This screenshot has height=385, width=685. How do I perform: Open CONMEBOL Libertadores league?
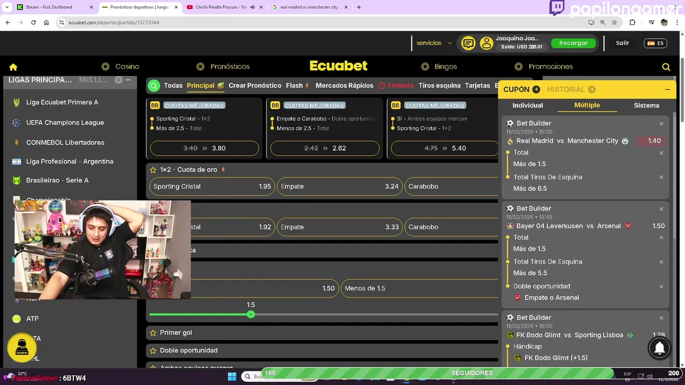pyautogui.click(x=65, y=142)
